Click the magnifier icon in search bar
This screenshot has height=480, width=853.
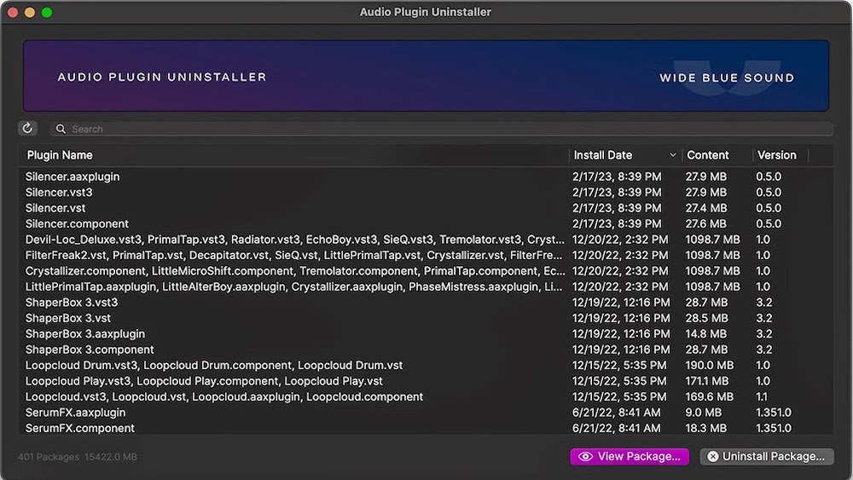click(61, 130)
